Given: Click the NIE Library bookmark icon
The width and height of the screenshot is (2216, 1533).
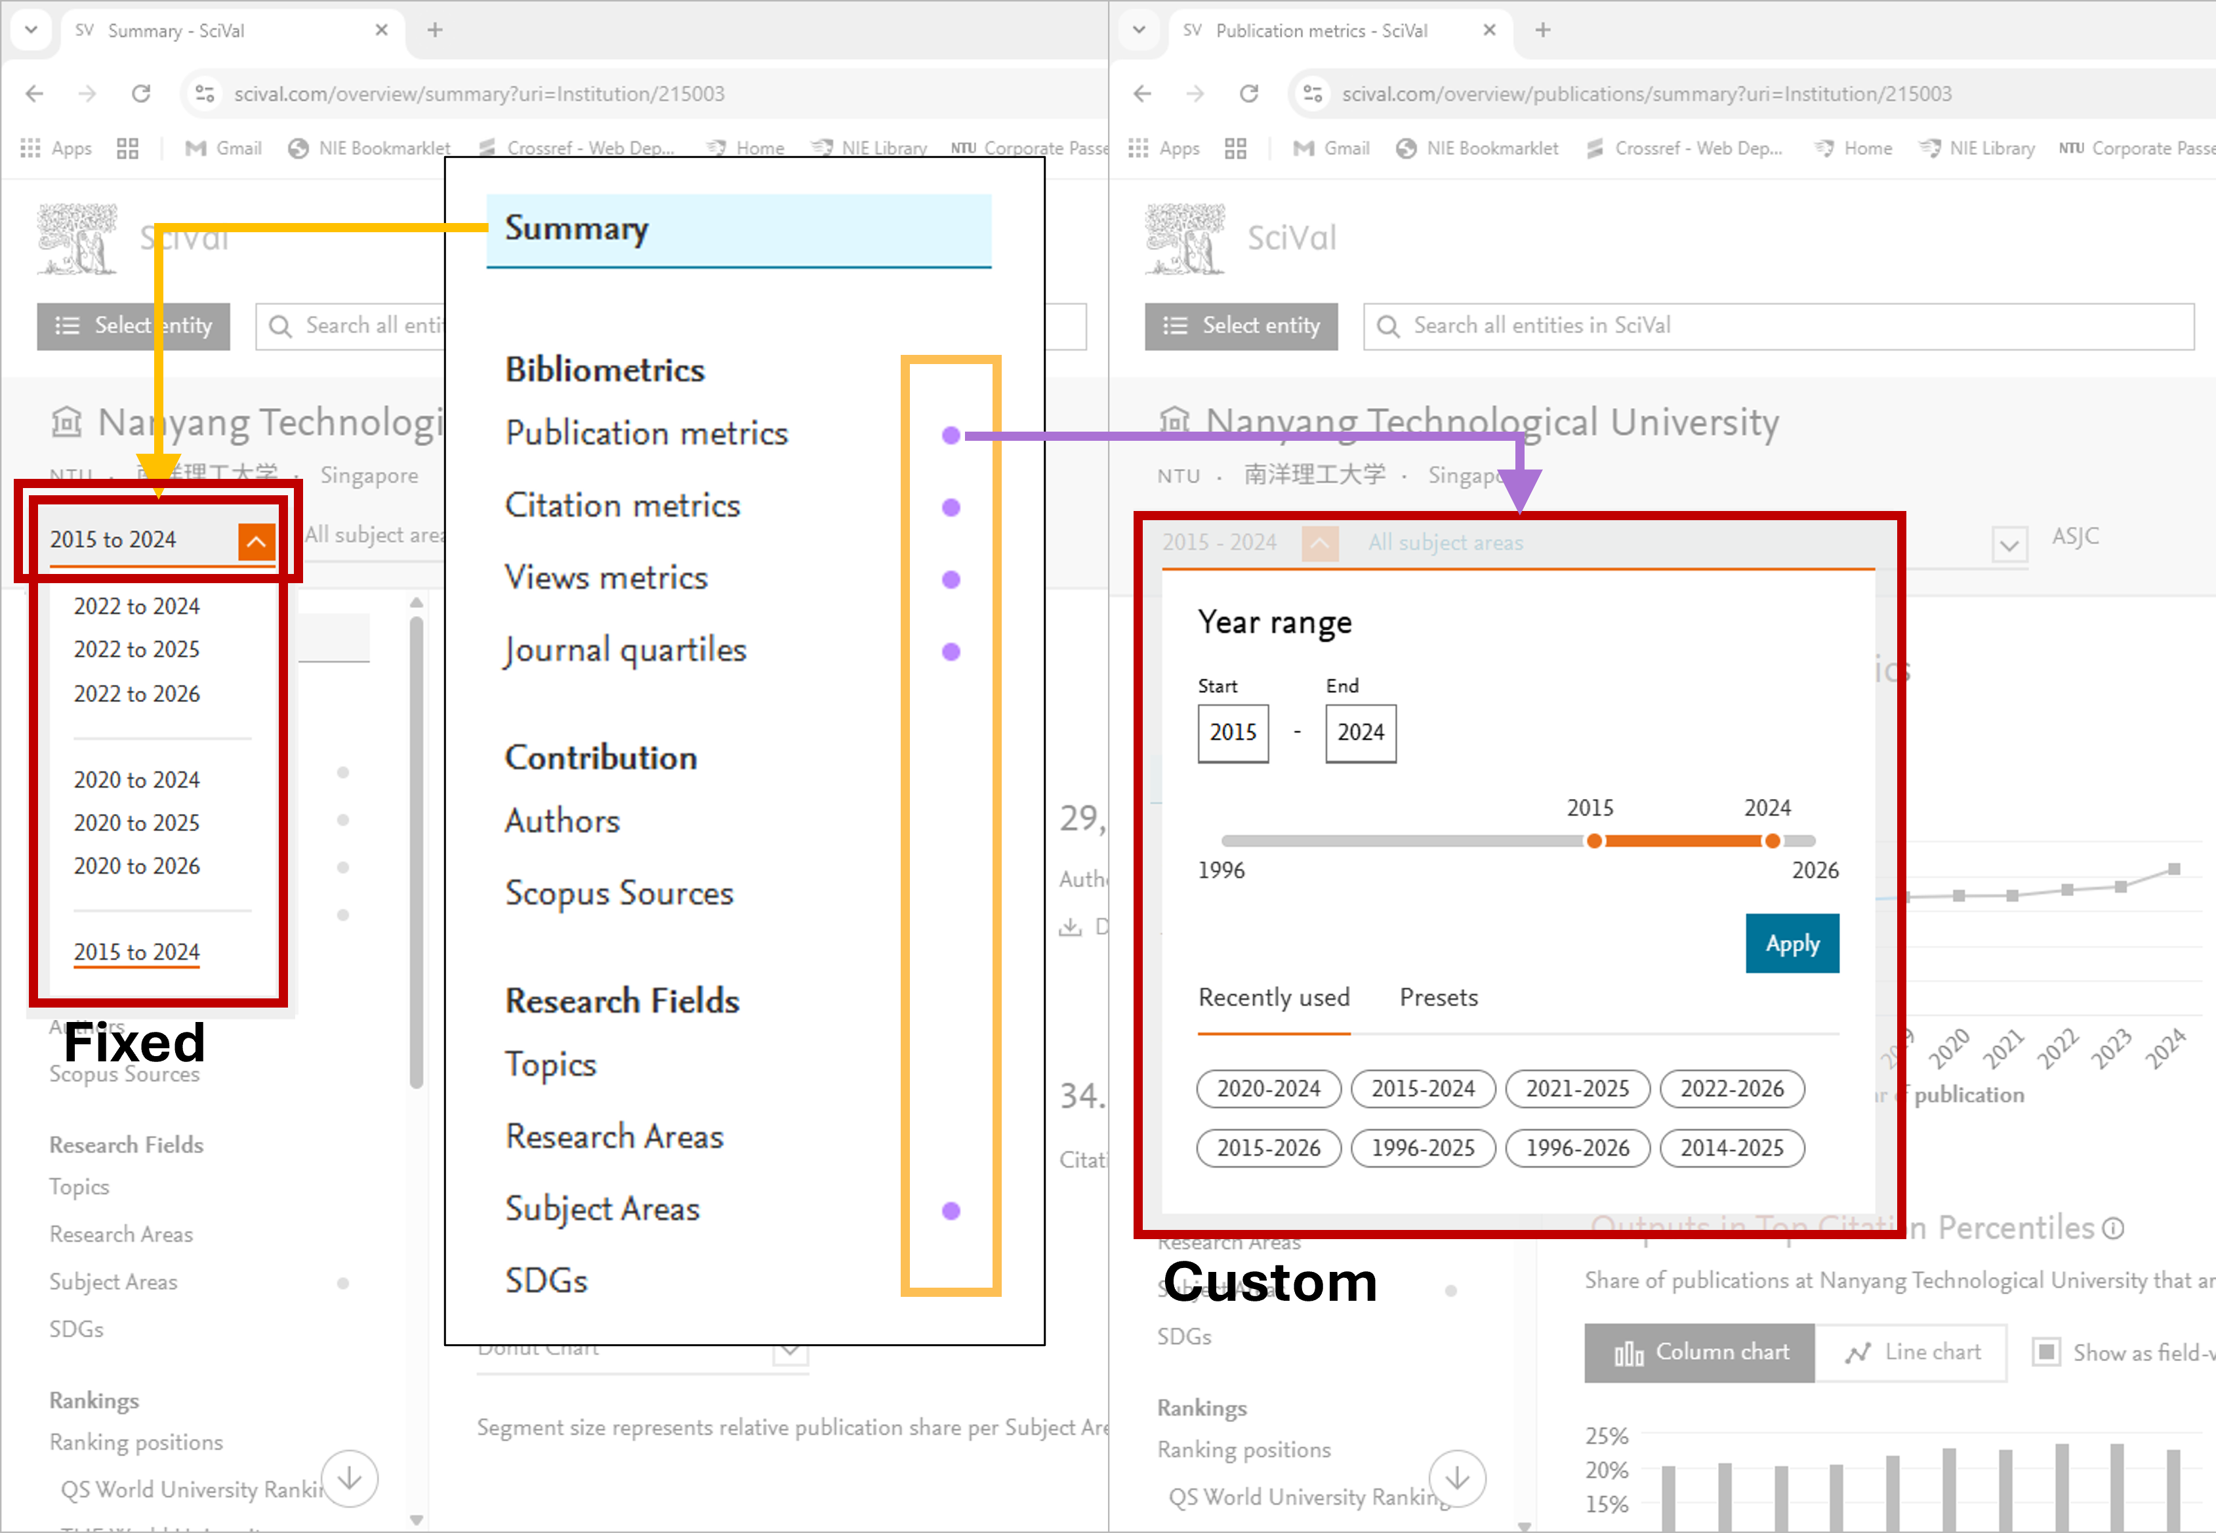Looking at the screenshot, I should click(822, 148).
